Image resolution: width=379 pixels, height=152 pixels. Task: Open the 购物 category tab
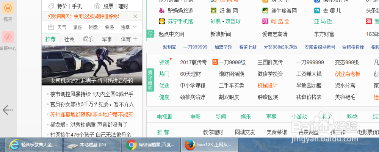[352, 117]
